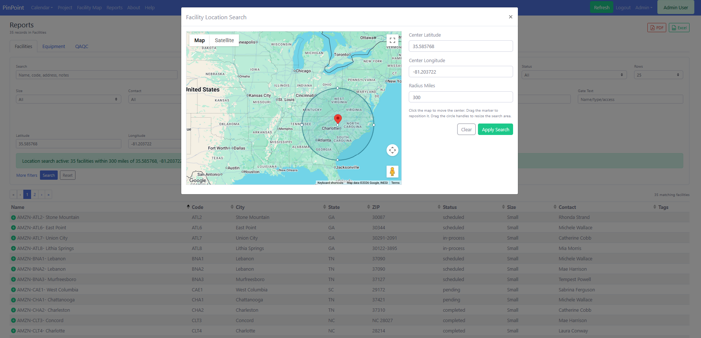Click the Apply Search button
Image resolution: width=701 pixels, height=338 pixels.
click(495, 129)
